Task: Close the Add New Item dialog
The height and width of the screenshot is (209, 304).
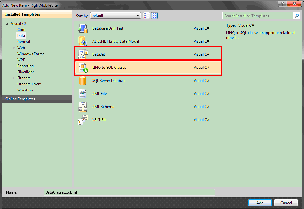Action: (294, 4)
